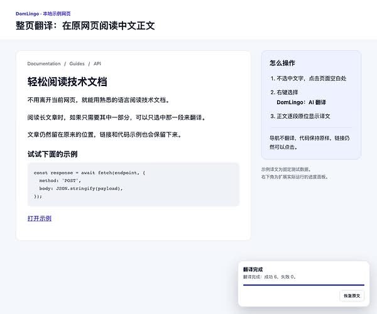Click the code line const response = await fetch

(x=89, y=173)
